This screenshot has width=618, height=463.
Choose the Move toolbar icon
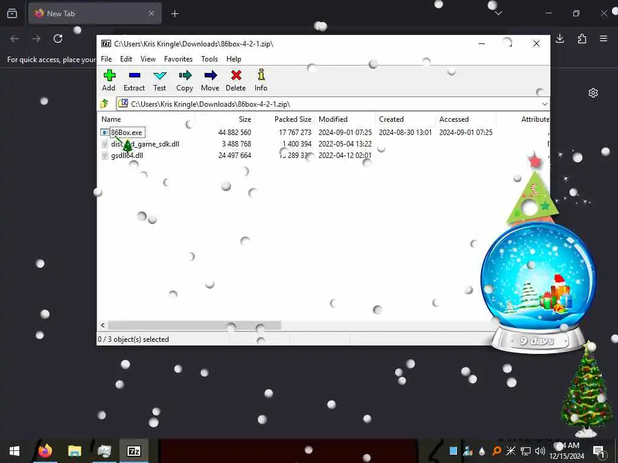tap(211, 75)
